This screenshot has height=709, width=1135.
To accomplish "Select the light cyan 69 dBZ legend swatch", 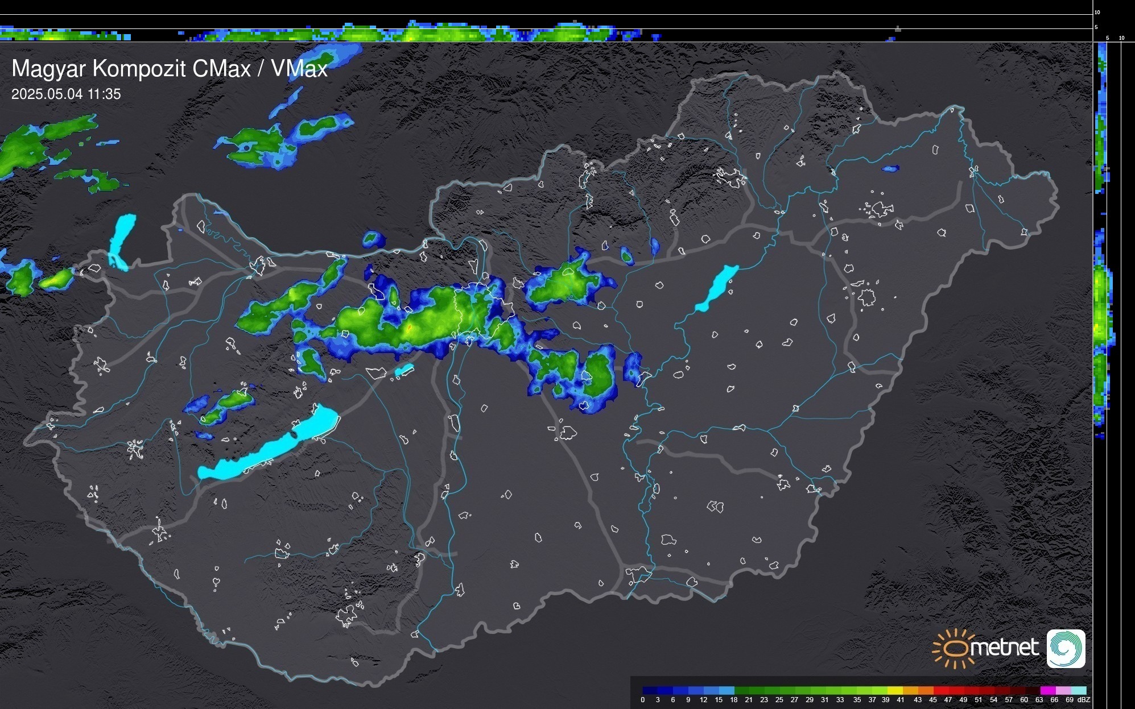I will click(1078, 690).
